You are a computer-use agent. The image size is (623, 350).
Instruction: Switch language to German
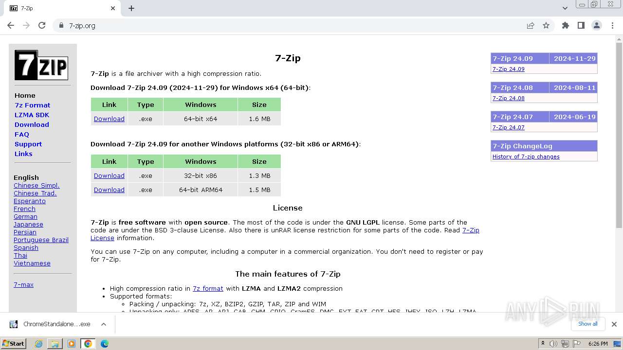pyautogui.click(x=25, y=216)
